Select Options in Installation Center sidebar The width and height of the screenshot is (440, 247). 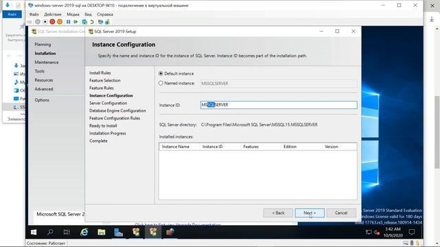coord(42,100)
